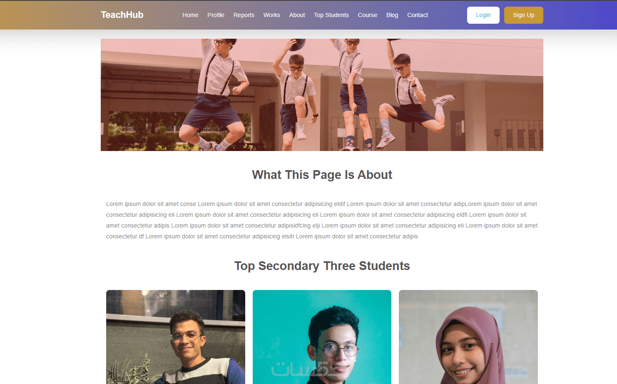This screenshot has height=384, width=617.
Task: Select Works in the navigation bar
Action: [x=271, y=15]
